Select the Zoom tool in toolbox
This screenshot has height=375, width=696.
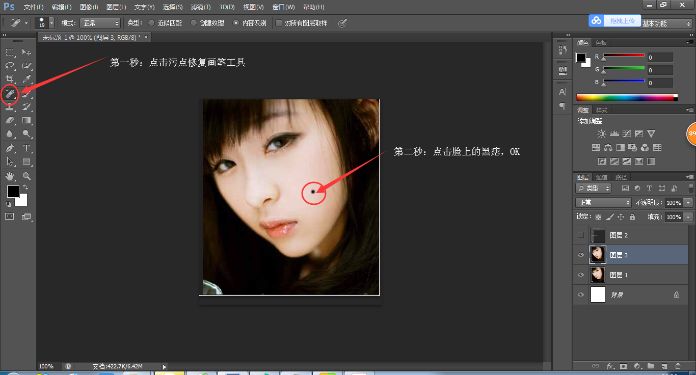(x=26, y=176)
